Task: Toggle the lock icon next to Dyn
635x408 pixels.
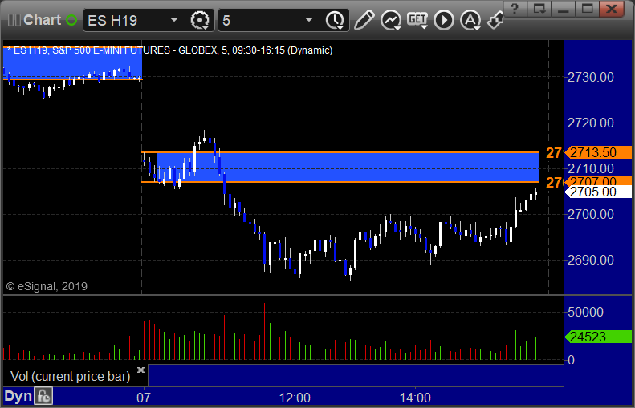Action: 43,396
